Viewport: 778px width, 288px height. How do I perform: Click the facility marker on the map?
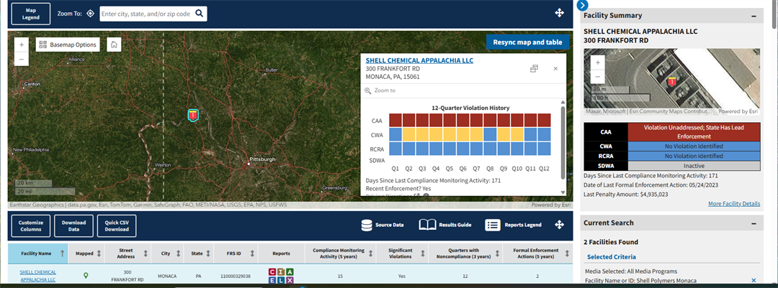click(x=192, y=115)
